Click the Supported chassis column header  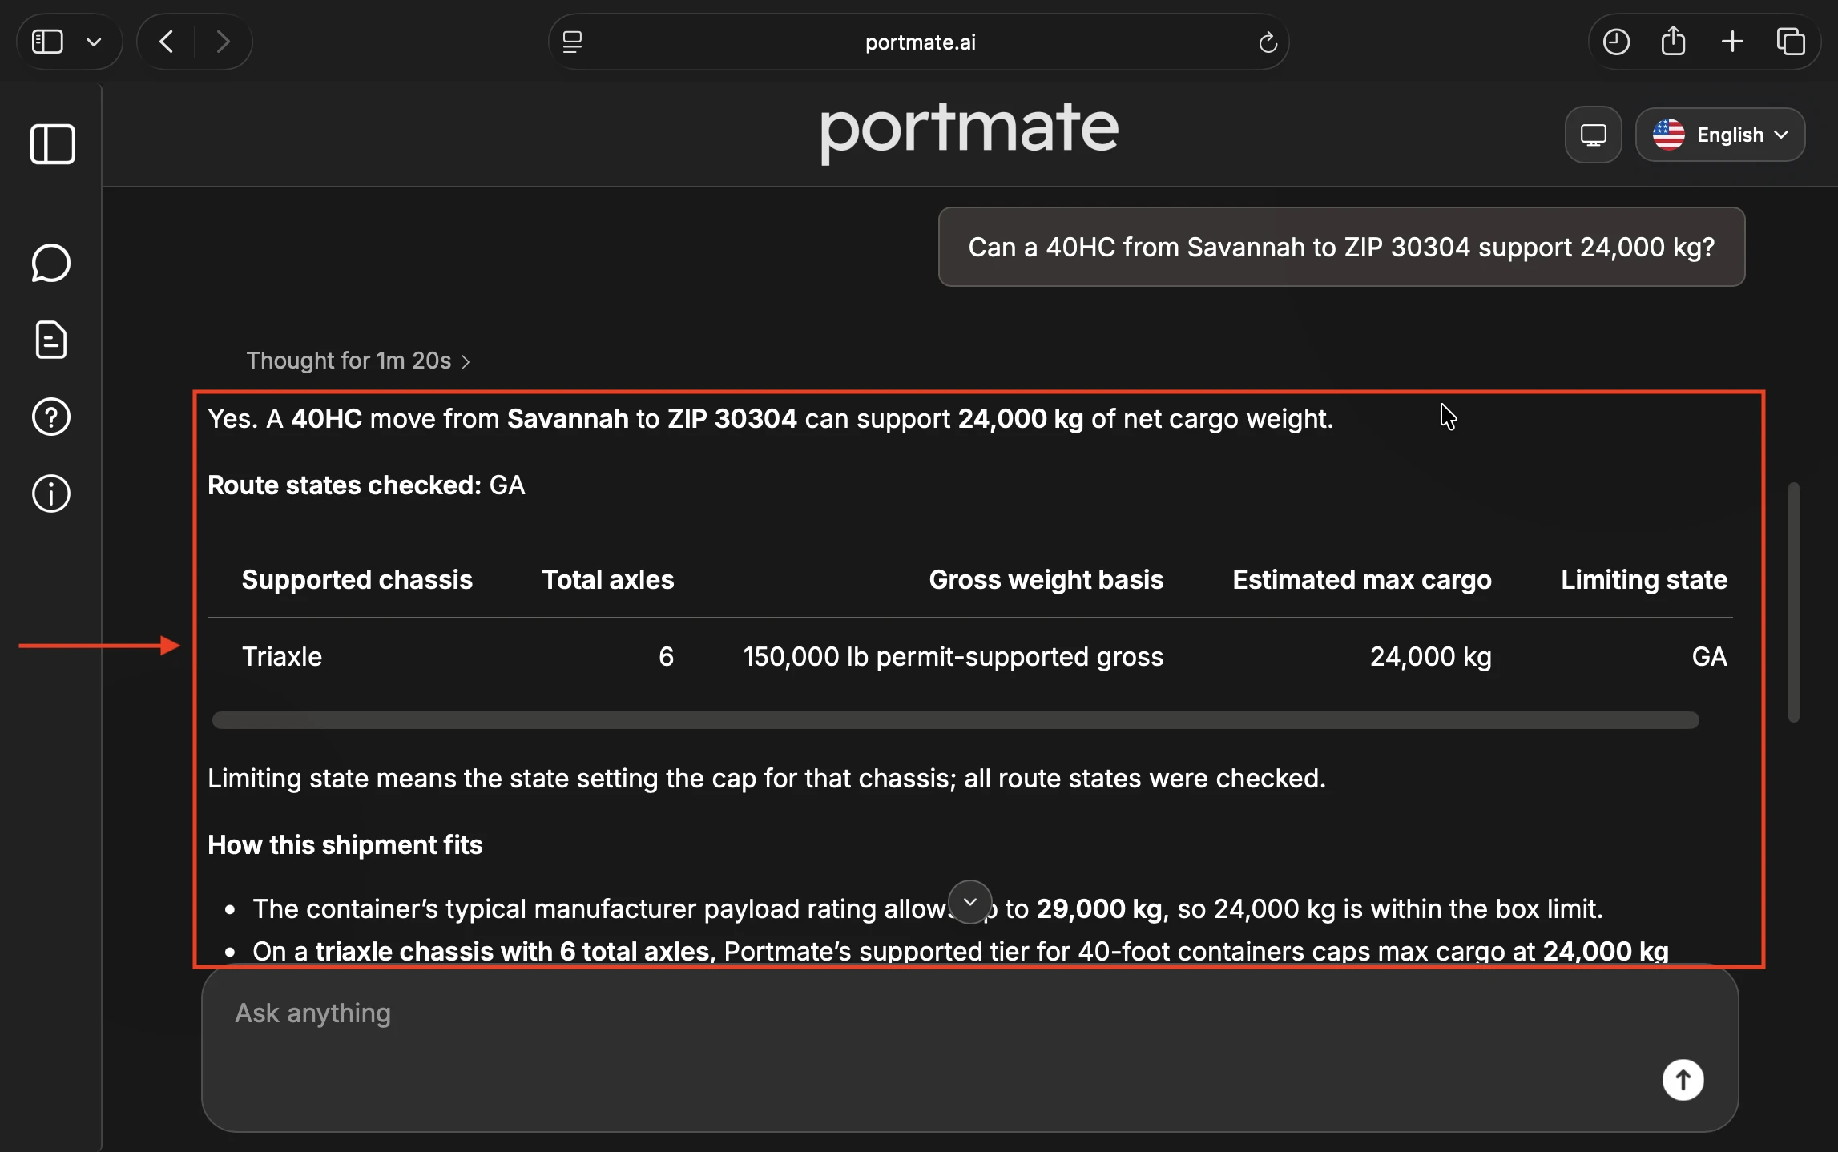coord(357,579)
